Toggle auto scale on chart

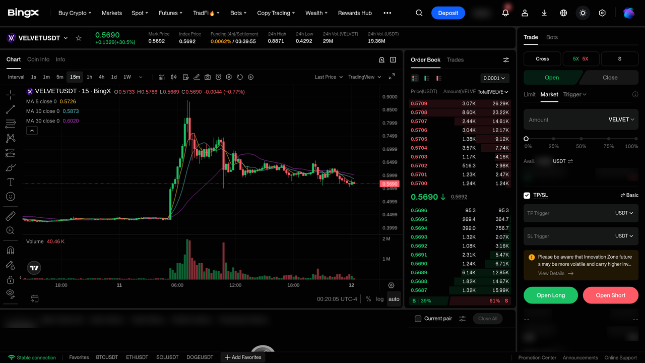tap(394, 299)
